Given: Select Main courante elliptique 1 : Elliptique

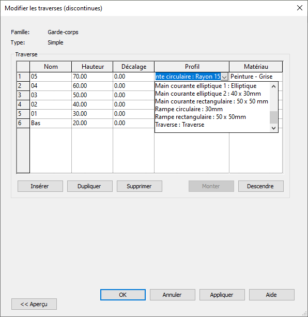Looking at the screenshot, I should (x=206, y=86).
